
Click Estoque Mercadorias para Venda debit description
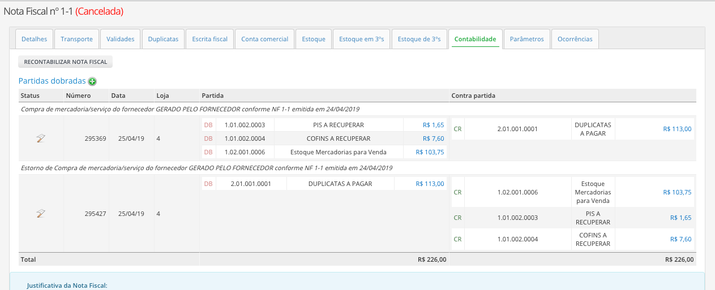coord(339,152)
